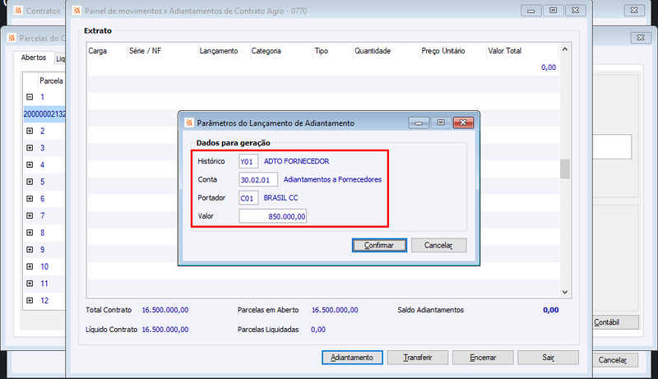This screenshot has height=379, width=658.
Task: Expand parcela 12 tree node
Action: 30,301
